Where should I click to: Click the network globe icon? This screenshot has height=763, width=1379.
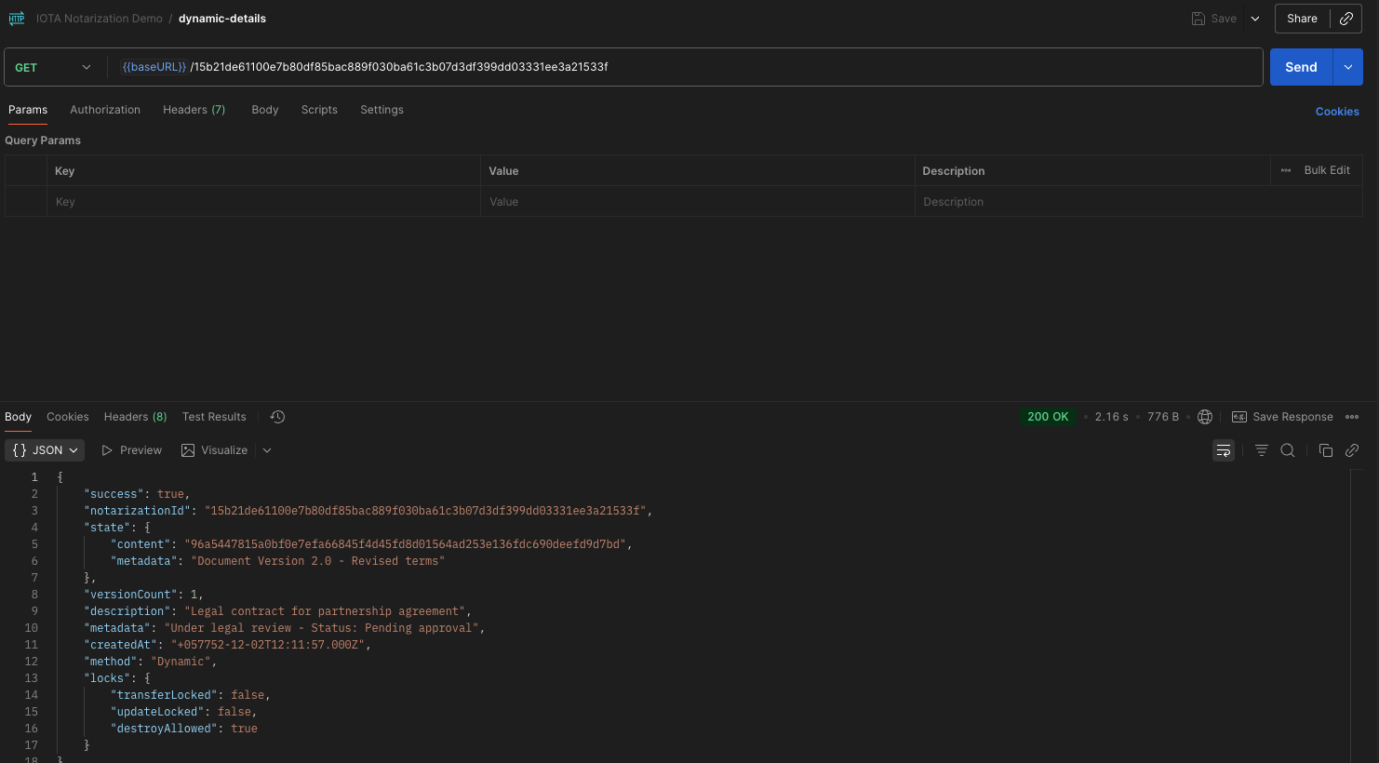(1205, 417)
